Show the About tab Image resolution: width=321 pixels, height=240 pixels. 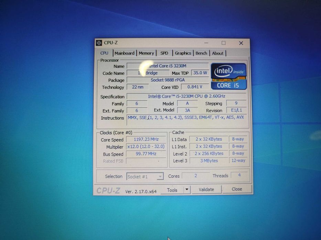pos(218,53)
